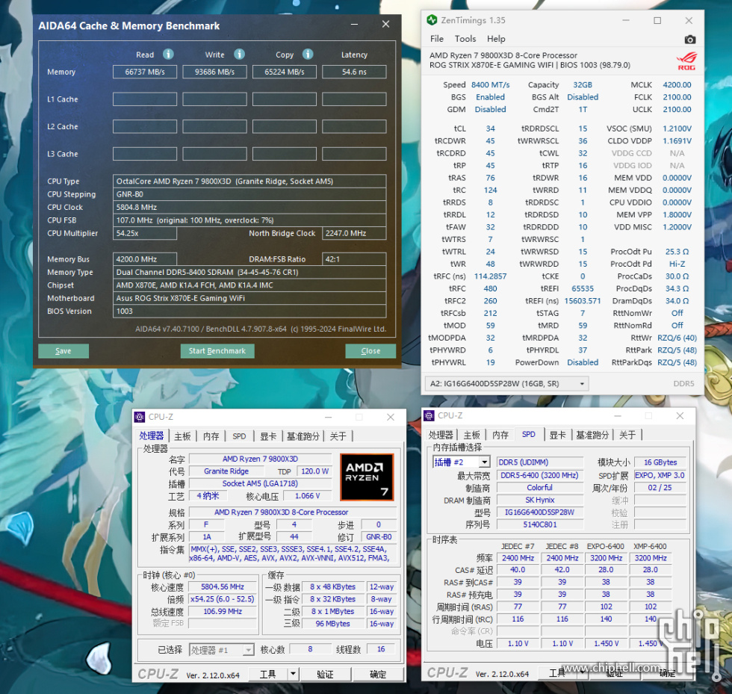Switch to 内存 tab in left CPU-Z
This screenshot has width=732, height=694.
211,436
